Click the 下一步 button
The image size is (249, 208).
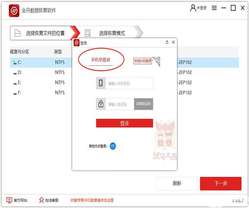(x=221, y=183)
